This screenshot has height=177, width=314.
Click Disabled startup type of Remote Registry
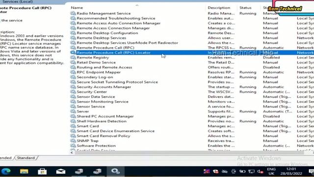coord(271,58)
